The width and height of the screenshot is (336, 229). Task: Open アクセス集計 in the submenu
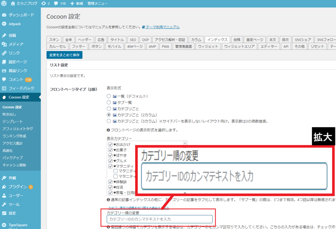(x=12, y=143)
